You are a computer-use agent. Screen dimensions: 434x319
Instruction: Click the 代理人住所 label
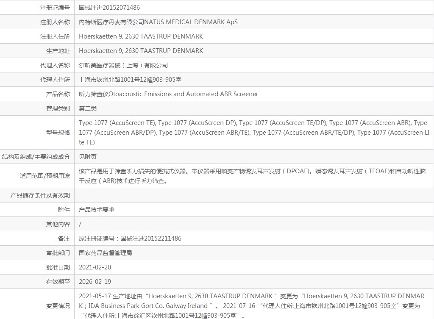pyautogui.click(x=55, y=80)
